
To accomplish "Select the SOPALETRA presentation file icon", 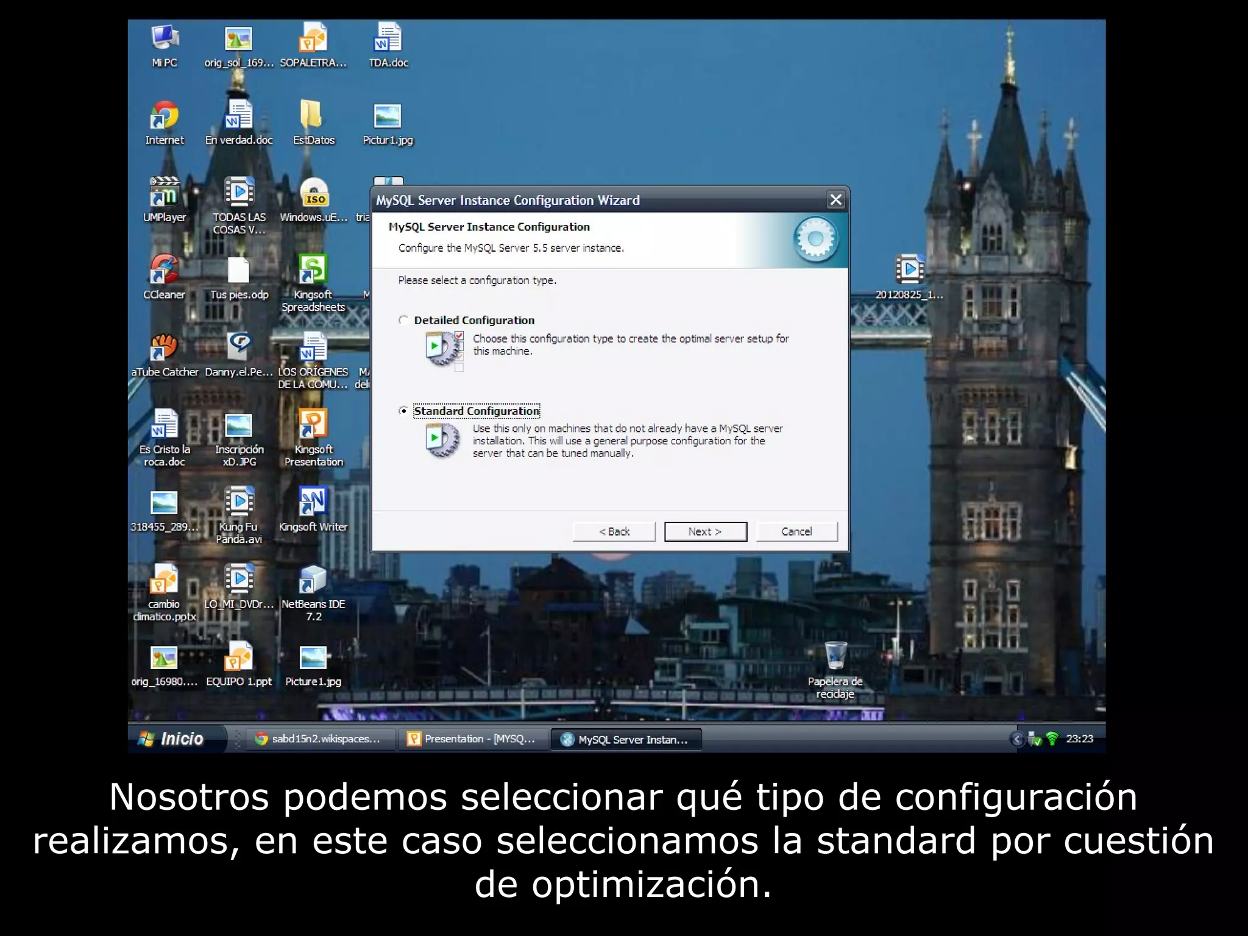I will click(313, 38).
